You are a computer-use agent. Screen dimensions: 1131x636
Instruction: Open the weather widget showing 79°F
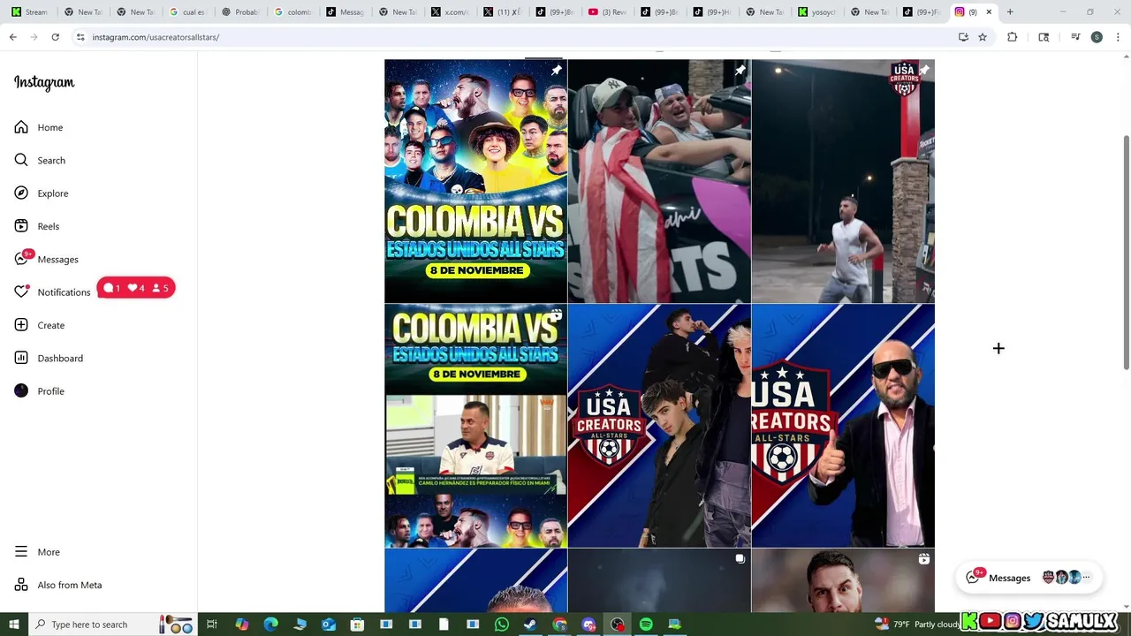click(917, 625)
